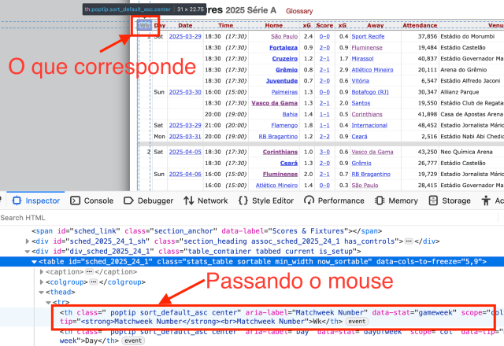Open the Internacional team link
This screenshot has height=346, width=504.
click(x=369, y=125)
